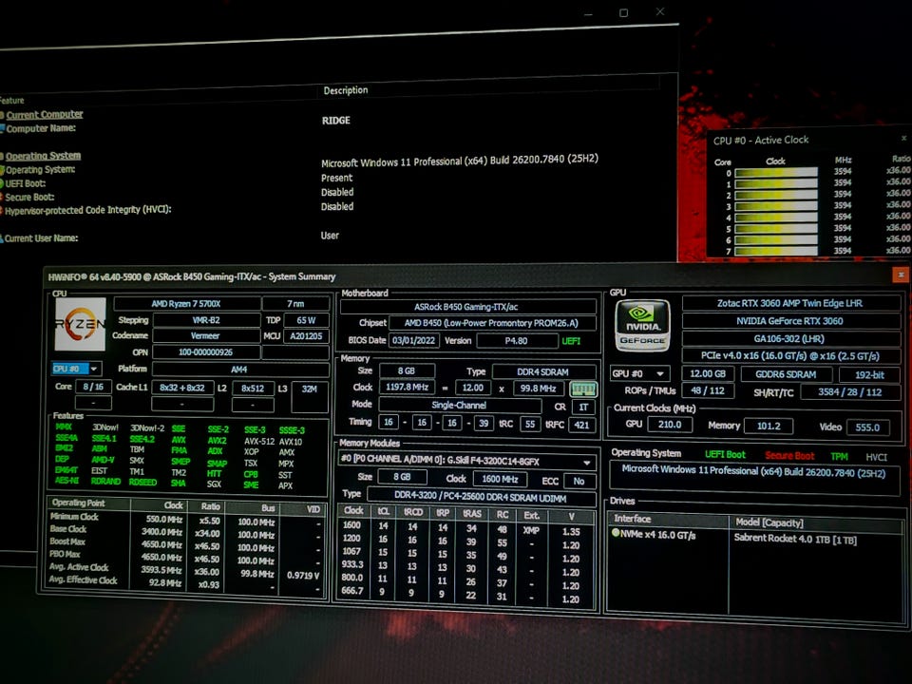Click the NVIDIA GeForce logo

pyautogui.click(x=643, y=326)
